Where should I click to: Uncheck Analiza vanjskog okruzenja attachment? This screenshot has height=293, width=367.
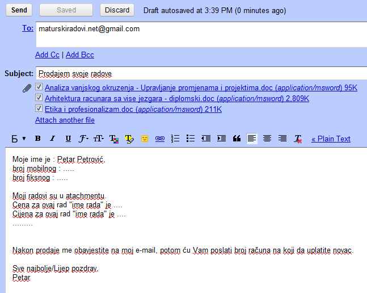tap(39, 87)
